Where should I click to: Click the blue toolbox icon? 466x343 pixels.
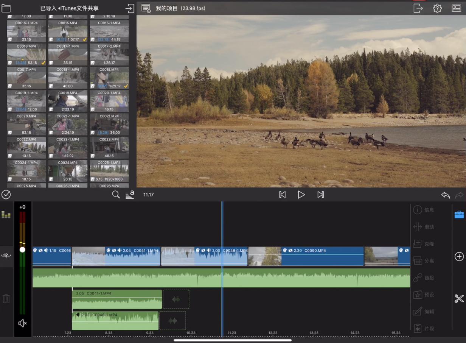tap(459, 215)
